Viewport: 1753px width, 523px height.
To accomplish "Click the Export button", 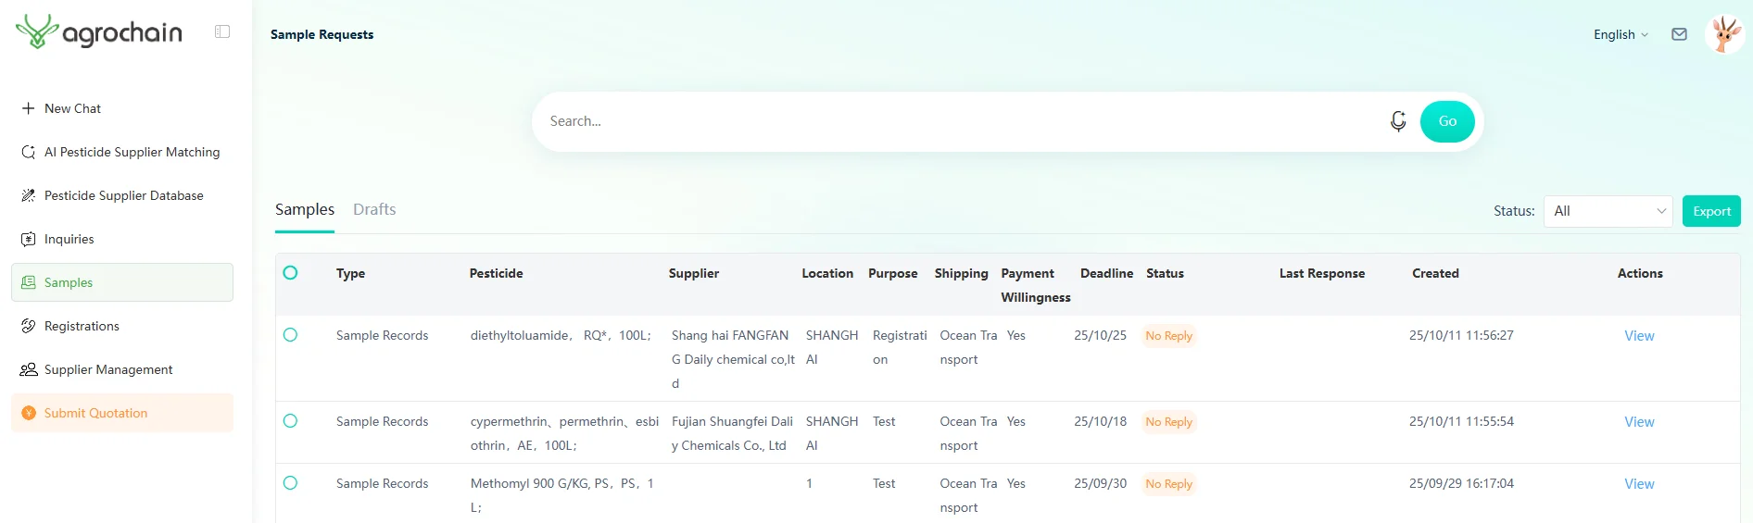I will (1711, 211).
